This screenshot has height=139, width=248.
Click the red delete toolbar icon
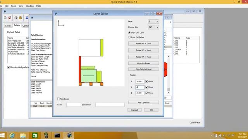(x=10, y=18)
